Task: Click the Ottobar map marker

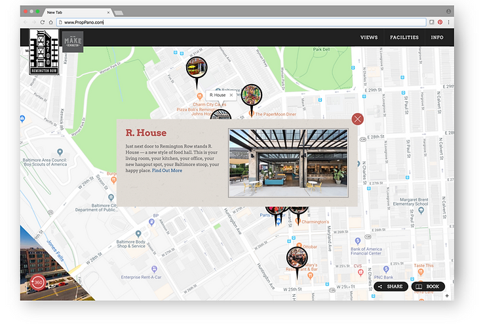Action: pos(299,246)
